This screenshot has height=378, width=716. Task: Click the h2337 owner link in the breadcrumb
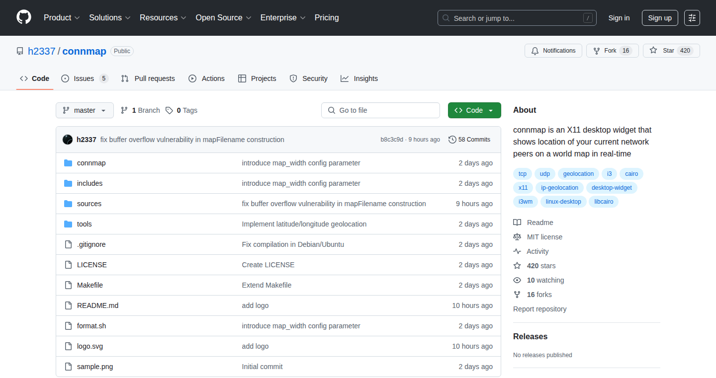42,51
